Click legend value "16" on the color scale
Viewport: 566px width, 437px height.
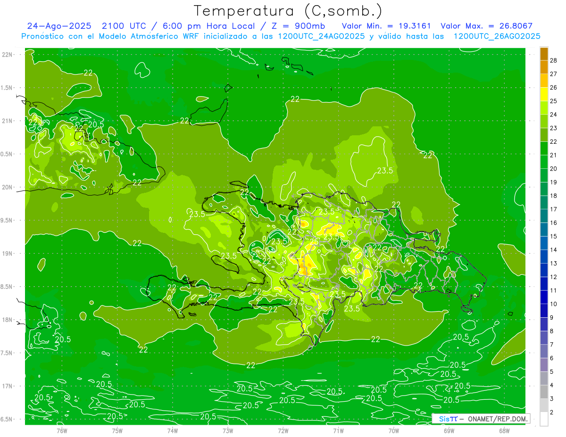[554, 223]
